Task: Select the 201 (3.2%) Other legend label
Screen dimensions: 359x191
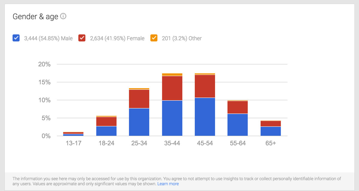Action: (182, 38)
